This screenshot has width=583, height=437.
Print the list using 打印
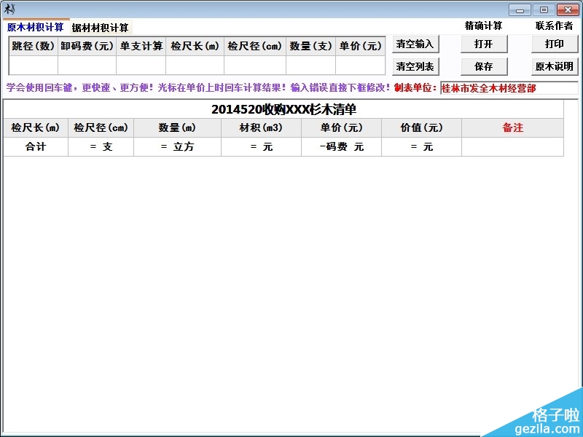coord(554,44)
